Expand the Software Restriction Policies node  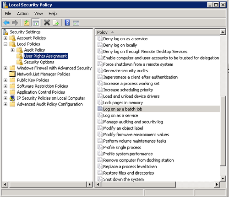pos(5,86)
